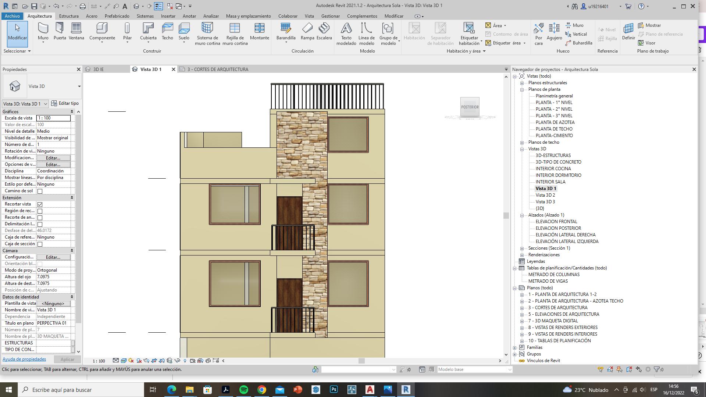Image resolution: width=706 pixels, height=397 pixels.
Task: Click the Escala de vista input field
Action: [x=53, y=118]
